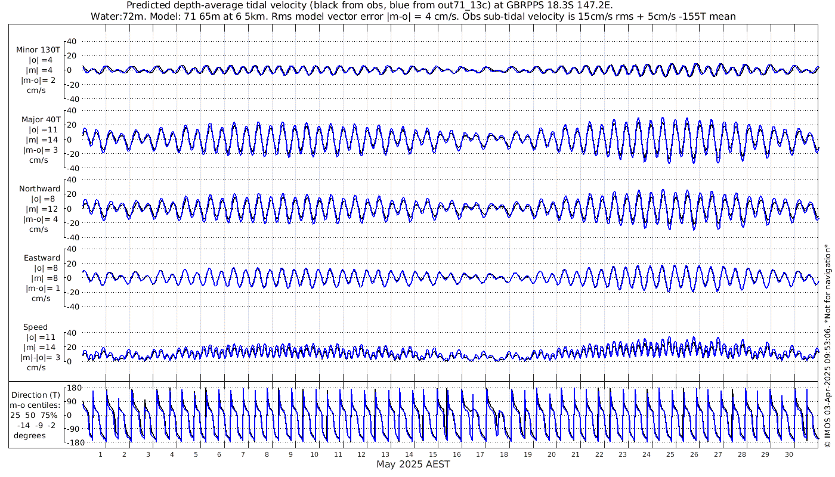This screenshot has height=477, width=835.
Task: Select the "Direction (T)" panel label
Action: coord(37,395)
